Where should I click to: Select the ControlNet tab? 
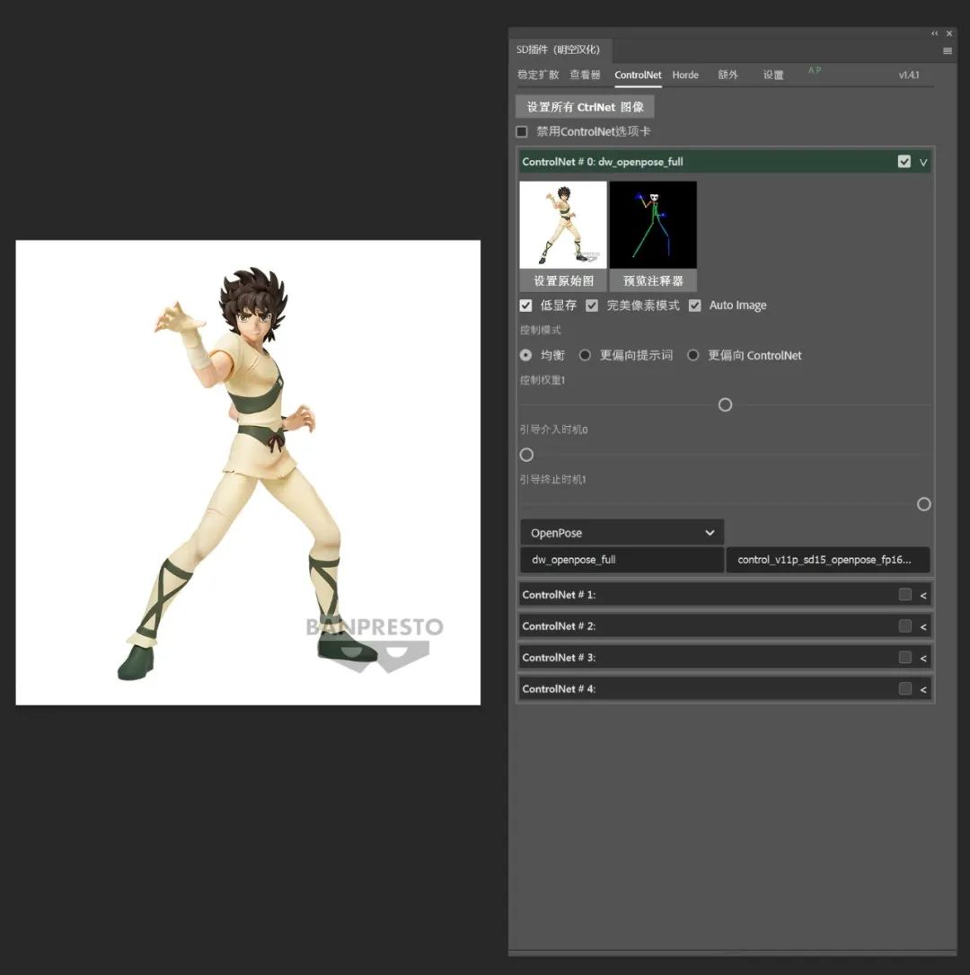(639, 75)
